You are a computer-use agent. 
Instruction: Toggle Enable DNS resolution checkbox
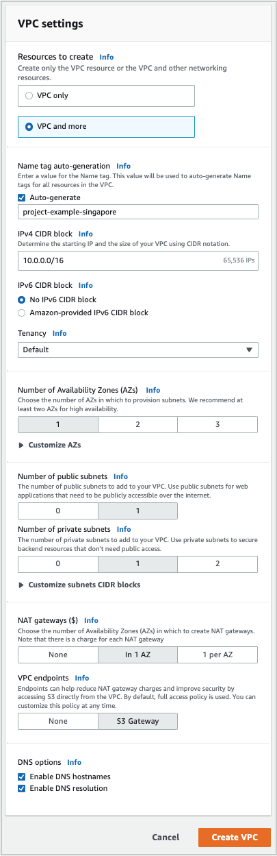(x=23, y=788)
